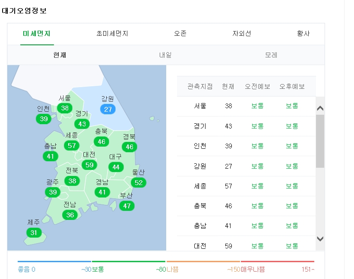Select the 충남 row name in table
Screen dimensions: 354x279
200,226
